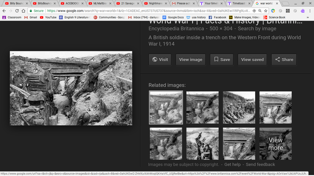Save the image with Save button
The image size is (314, 176).
coord(222,60)
